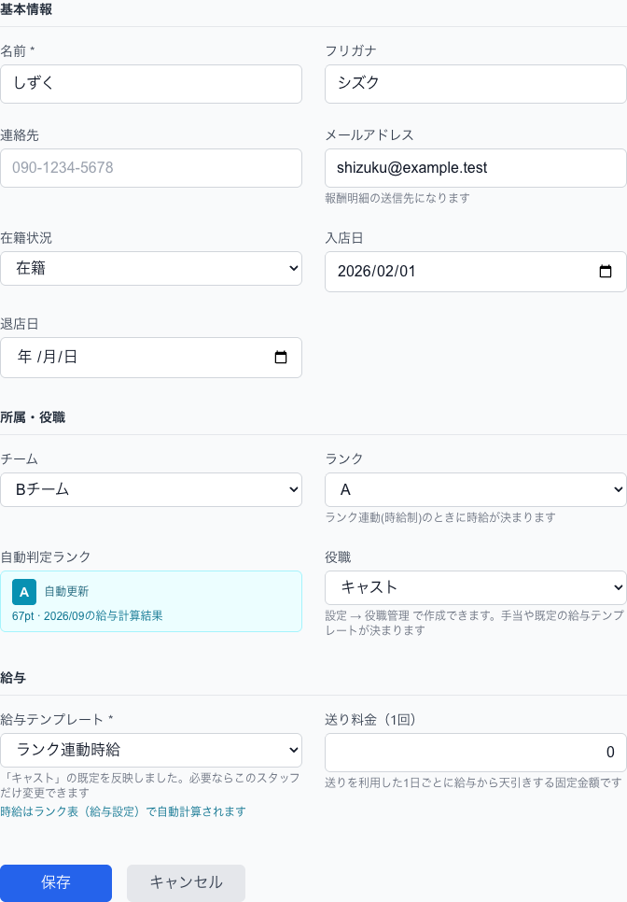Focus the フリガナ field containing シズク
The image size is (627, 902).
475,84
